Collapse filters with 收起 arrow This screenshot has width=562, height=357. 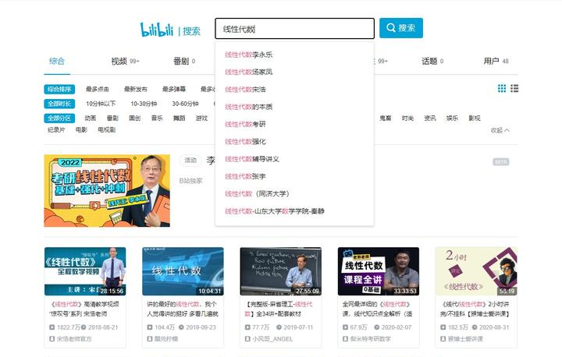500,130
